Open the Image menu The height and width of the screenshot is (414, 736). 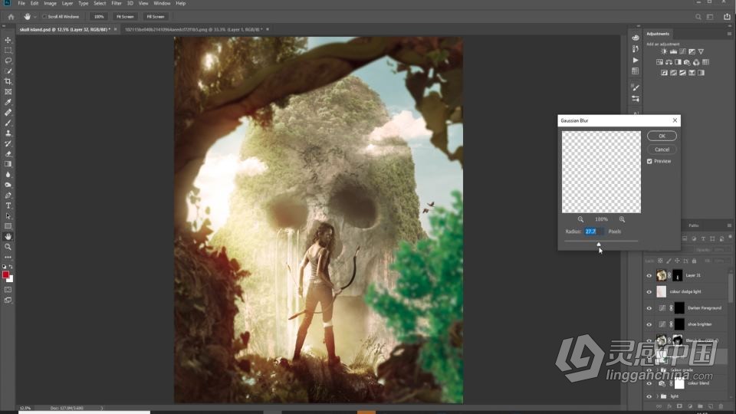50,3
